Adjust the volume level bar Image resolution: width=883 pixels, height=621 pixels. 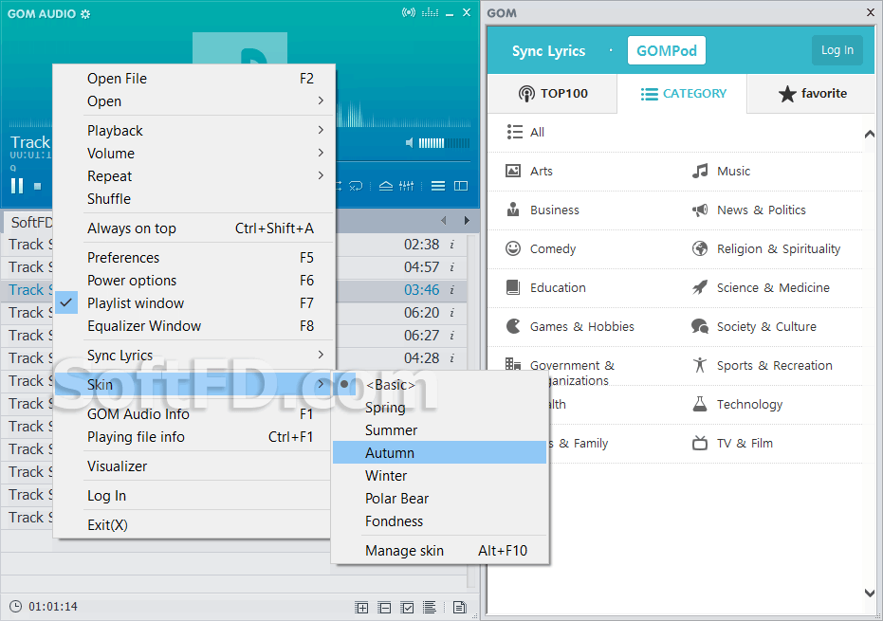point(444,143)
